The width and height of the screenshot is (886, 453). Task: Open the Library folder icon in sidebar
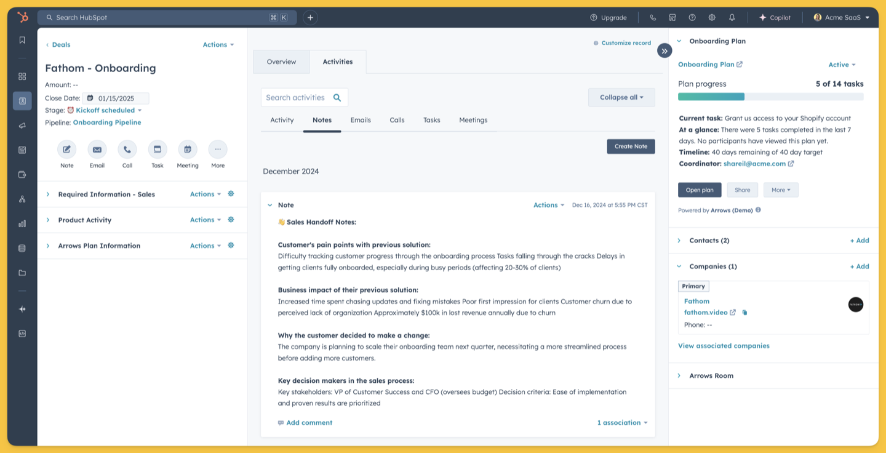(x=22, y=273)
